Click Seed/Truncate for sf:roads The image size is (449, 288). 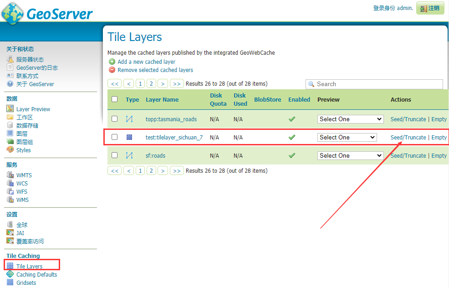pyautogui.click(x=408, y=155)
